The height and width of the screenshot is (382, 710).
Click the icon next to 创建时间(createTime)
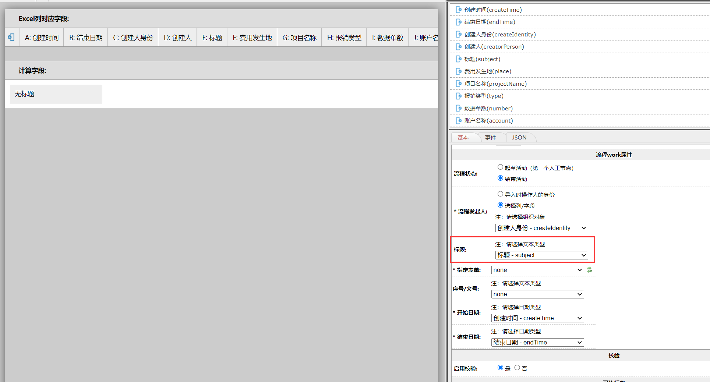pos(459,10)
